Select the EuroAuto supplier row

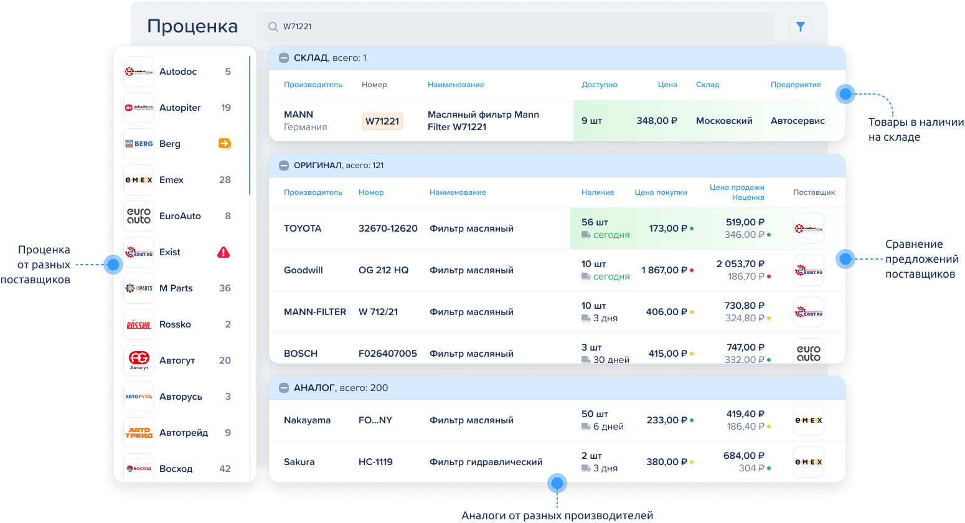point(181,216)
